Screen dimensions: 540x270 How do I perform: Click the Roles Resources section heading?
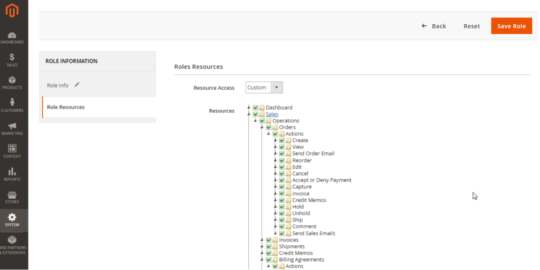[x=198, y=67]
